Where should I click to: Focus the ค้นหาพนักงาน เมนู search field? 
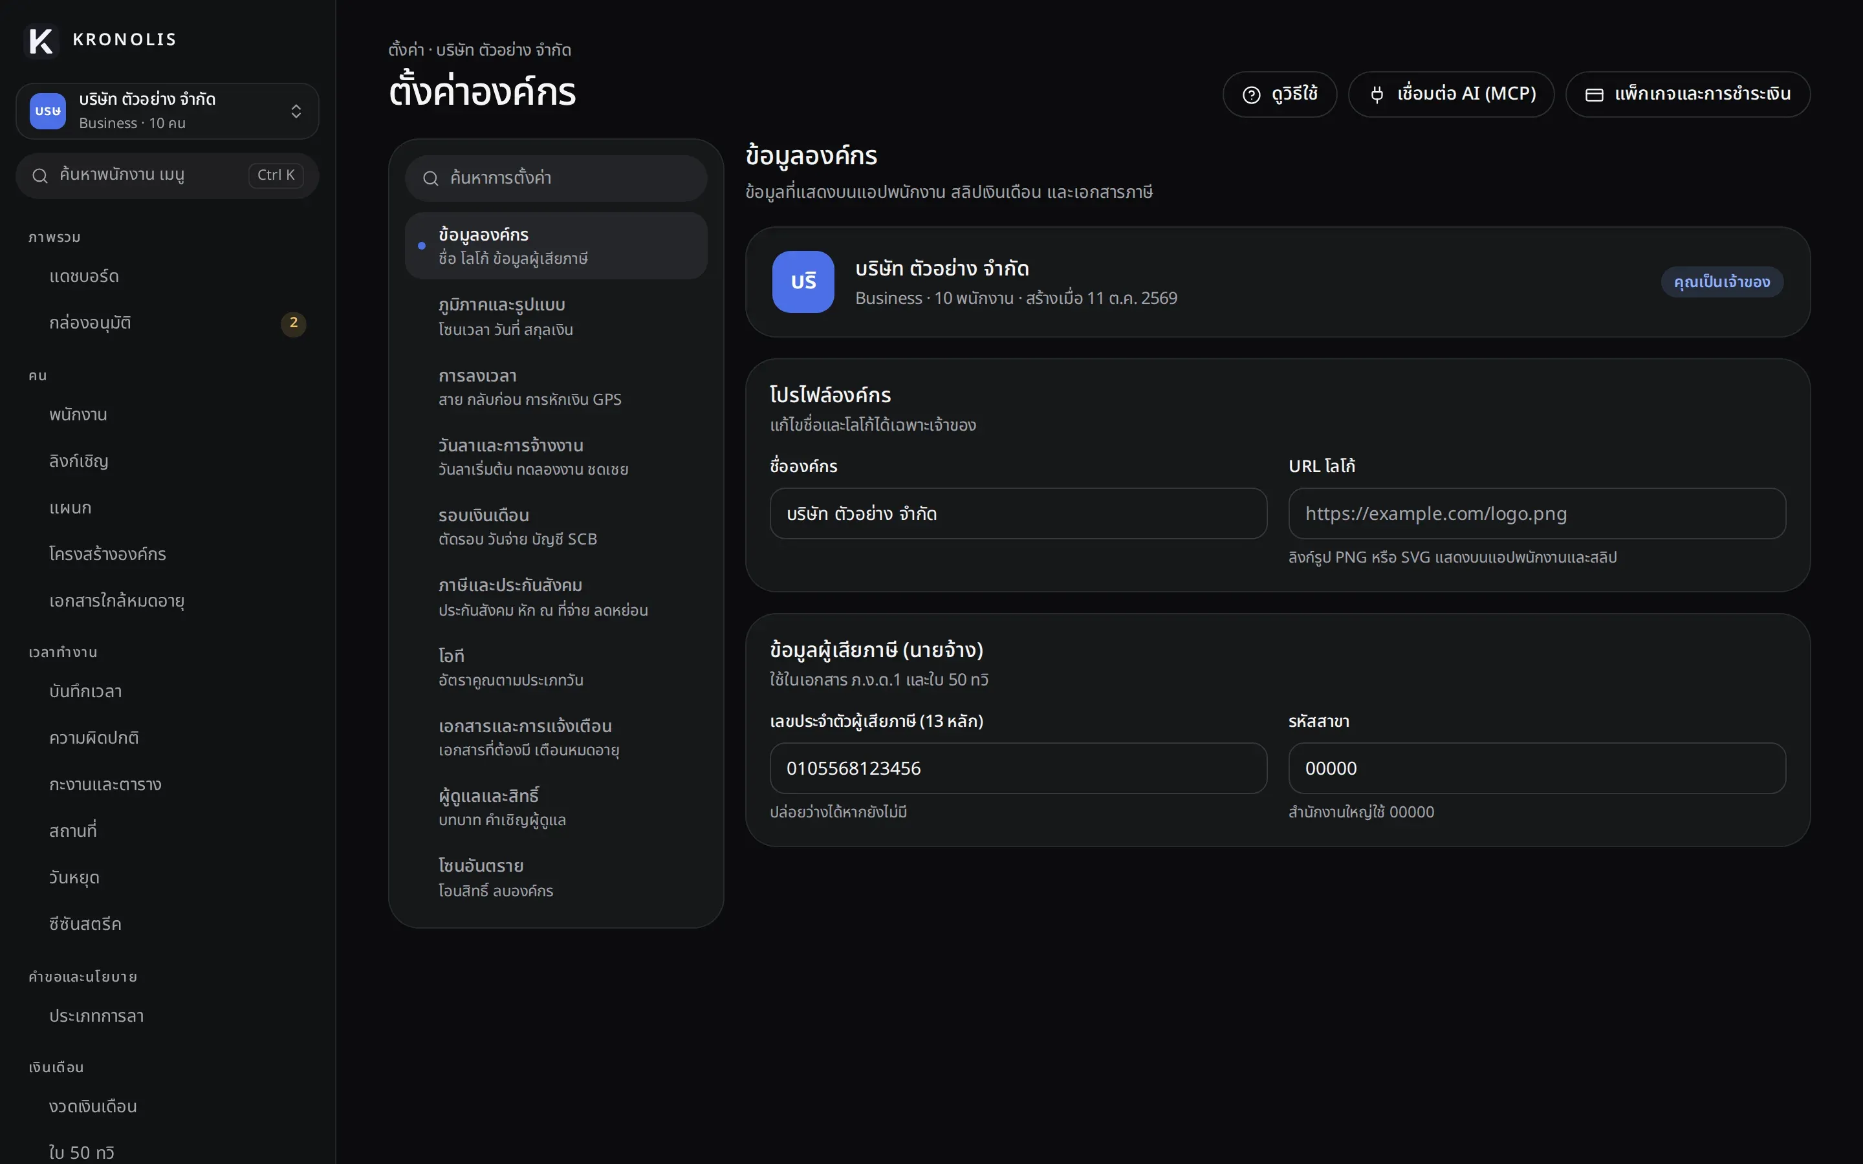point(167,175)
